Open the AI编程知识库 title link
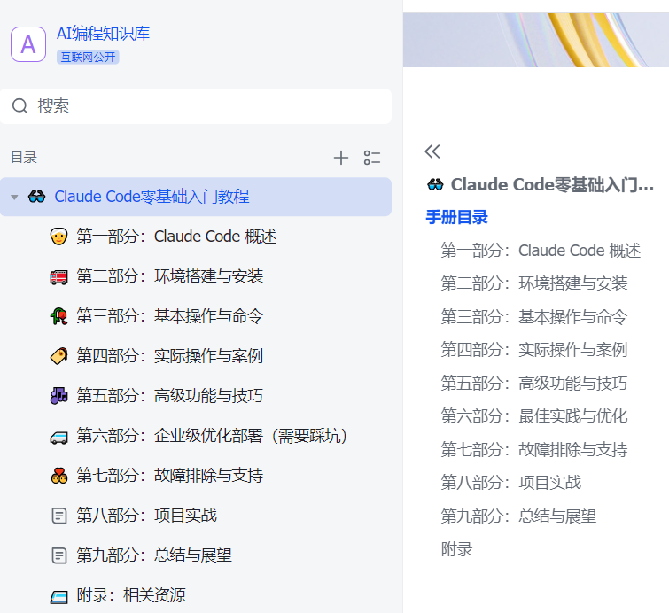The height and width of the screenshot is (613, 669). click(104, 34)
